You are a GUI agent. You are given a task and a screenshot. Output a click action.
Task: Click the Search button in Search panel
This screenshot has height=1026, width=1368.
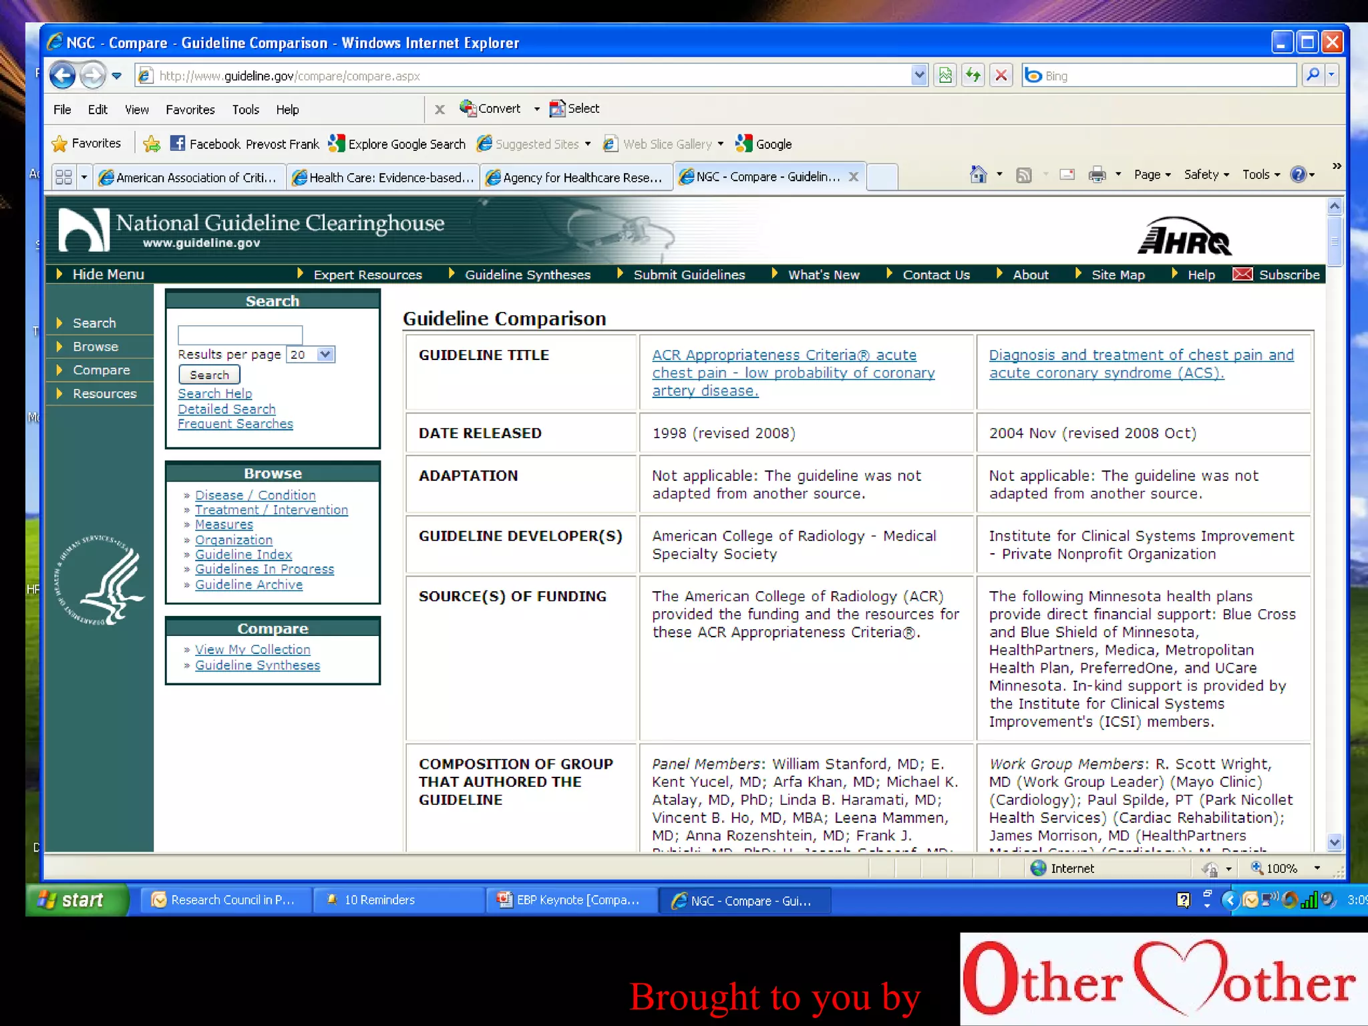(209, 375)
